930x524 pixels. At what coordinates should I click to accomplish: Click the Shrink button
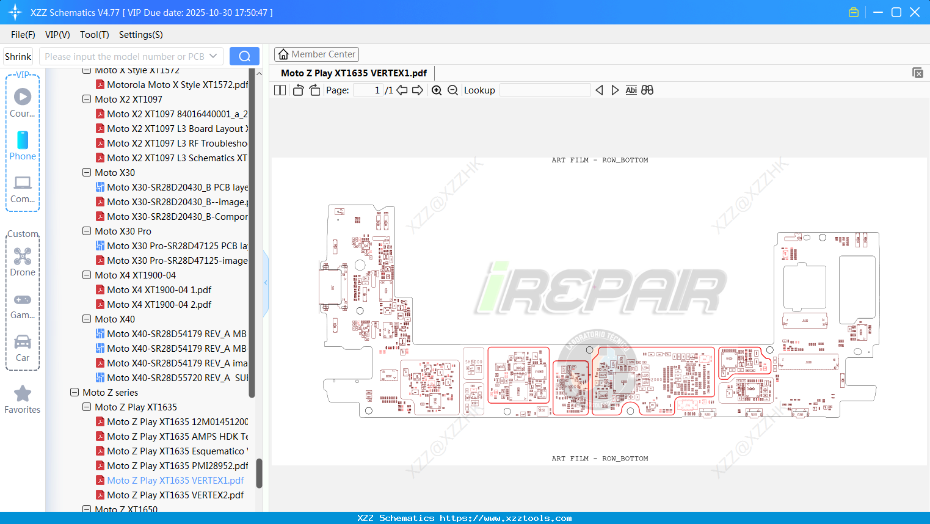click(18, 56)
